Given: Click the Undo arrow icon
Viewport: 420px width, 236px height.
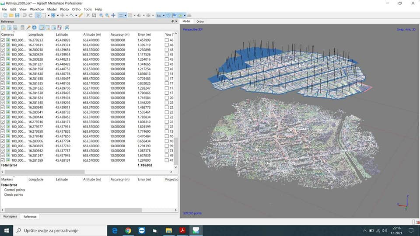Looking at the screenshot, I should [x=24, y=15].
